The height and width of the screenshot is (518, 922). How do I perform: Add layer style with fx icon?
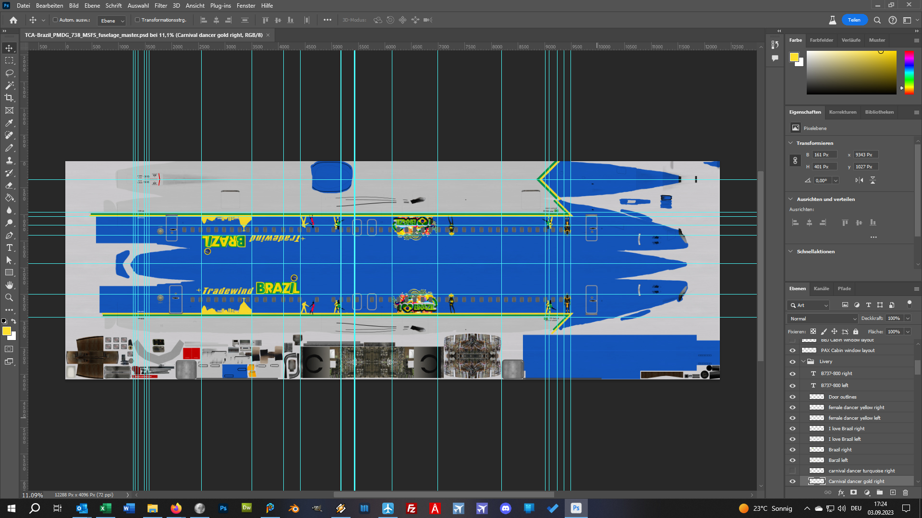[841, 493]
